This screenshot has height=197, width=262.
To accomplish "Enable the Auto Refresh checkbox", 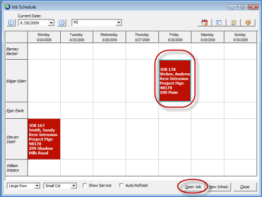I will pyautogui.click(x=122, y=186).
